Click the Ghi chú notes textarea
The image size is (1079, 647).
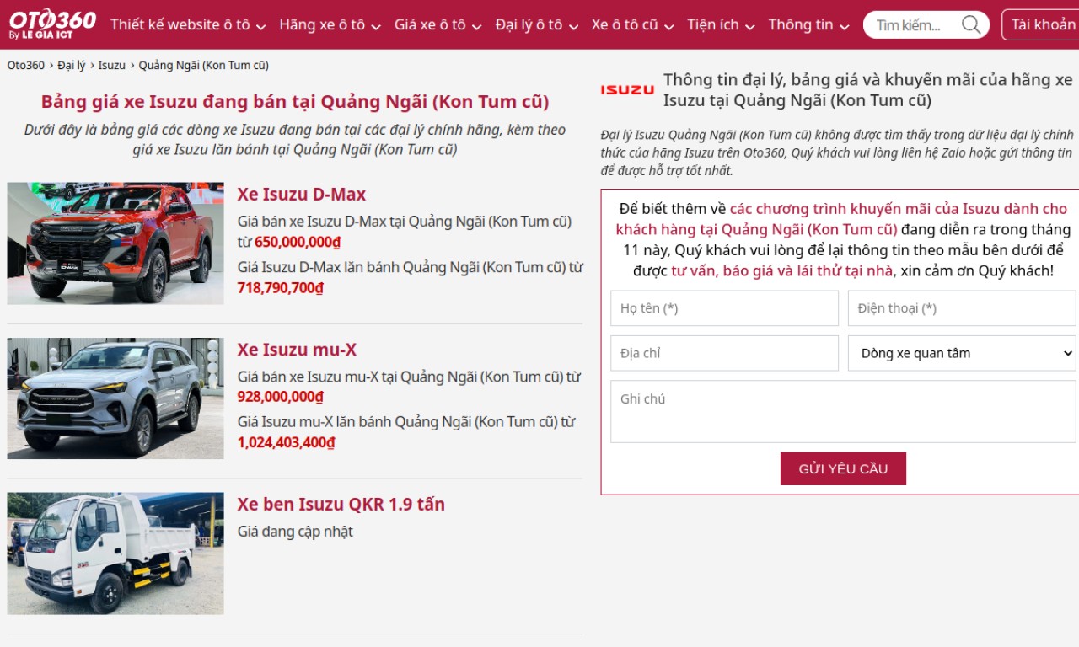click(x=843, y=411)
